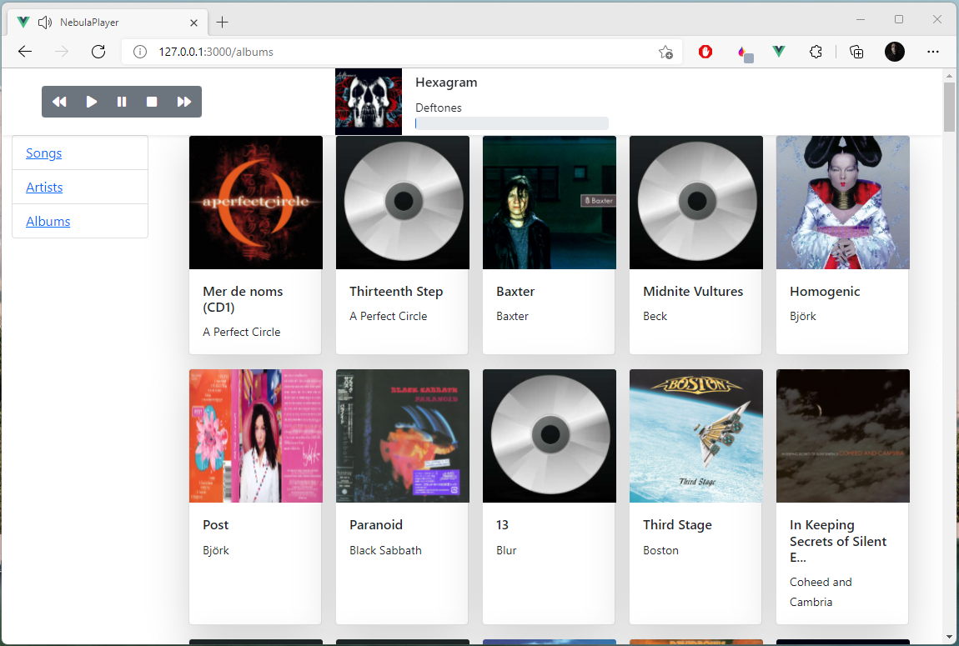Viewport: 959px width, 646px height.
Task: Open the Paranoid album cover
Action: [403, 436]
